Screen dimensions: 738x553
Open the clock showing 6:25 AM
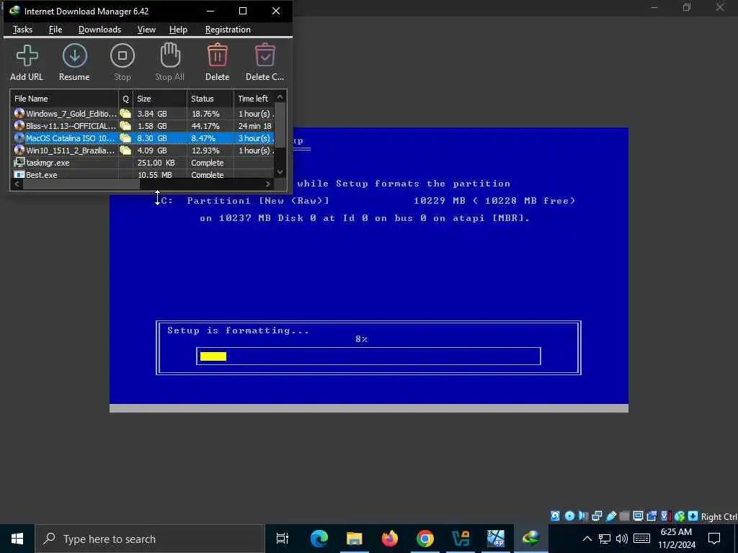click(676, 539)
